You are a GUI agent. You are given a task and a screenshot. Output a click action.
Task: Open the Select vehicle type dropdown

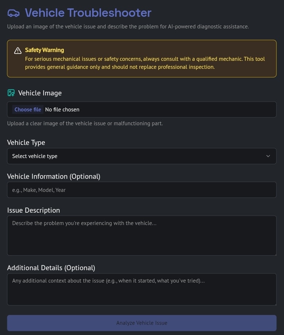click(x=141, y=156)
